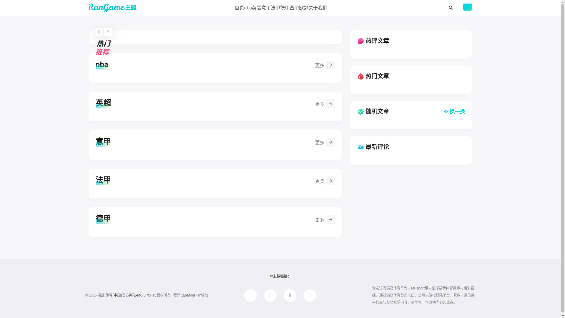Screen dimensions: 565x318
Task: Click the 友情链接 footer label
Action: point(281,276)
